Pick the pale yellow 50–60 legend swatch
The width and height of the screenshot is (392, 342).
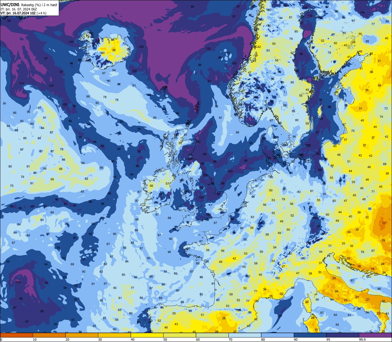point(179,335)
